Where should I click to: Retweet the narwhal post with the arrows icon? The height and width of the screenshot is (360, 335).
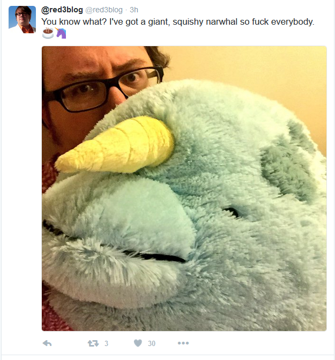tap(93, 343)
